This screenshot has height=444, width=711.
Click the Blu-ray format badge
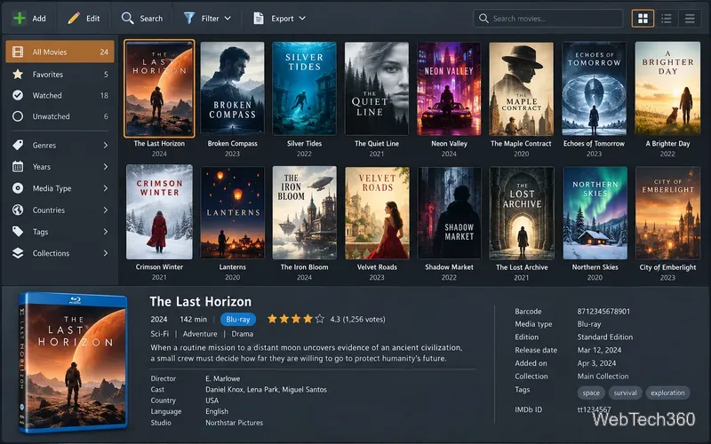click(238, 320)
